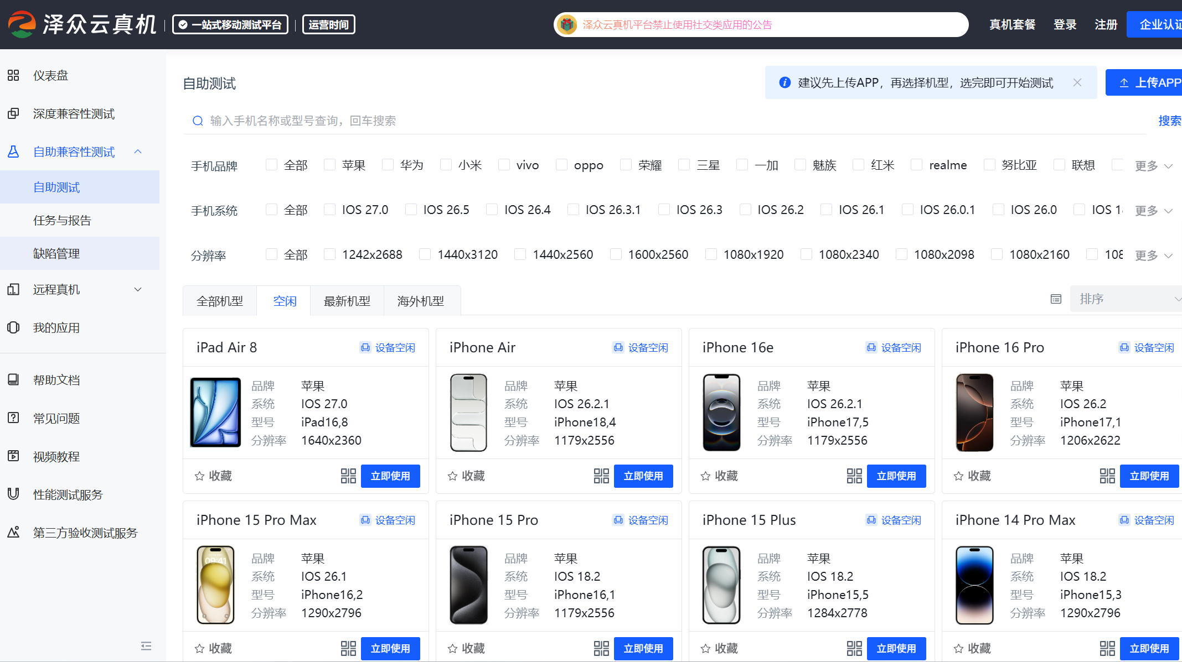Favorite the iPad Air 8 device

click(213, 476)
